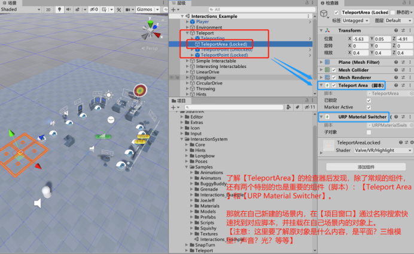This screenshot has width=414, height=254.
Task: Toggle hidden packages count (11) in Project panel
Action: coord(310,107)
